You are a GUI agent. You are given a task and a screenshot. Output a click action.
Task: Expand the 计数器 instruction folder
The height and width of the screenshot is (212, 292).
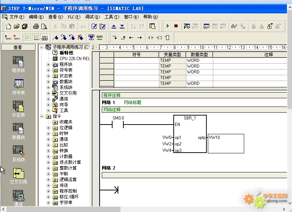(49, 157)
